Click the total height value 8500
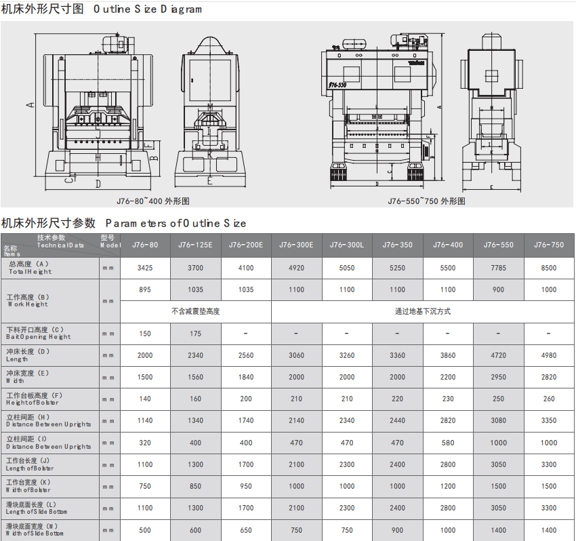This screenshot has height=541, width=576. point(549,268)
